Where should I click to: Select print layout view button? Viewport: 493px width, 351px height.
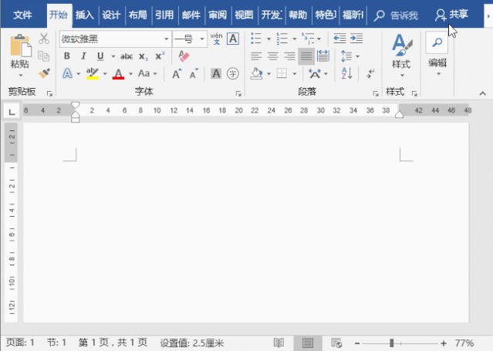tap(308, 343)
